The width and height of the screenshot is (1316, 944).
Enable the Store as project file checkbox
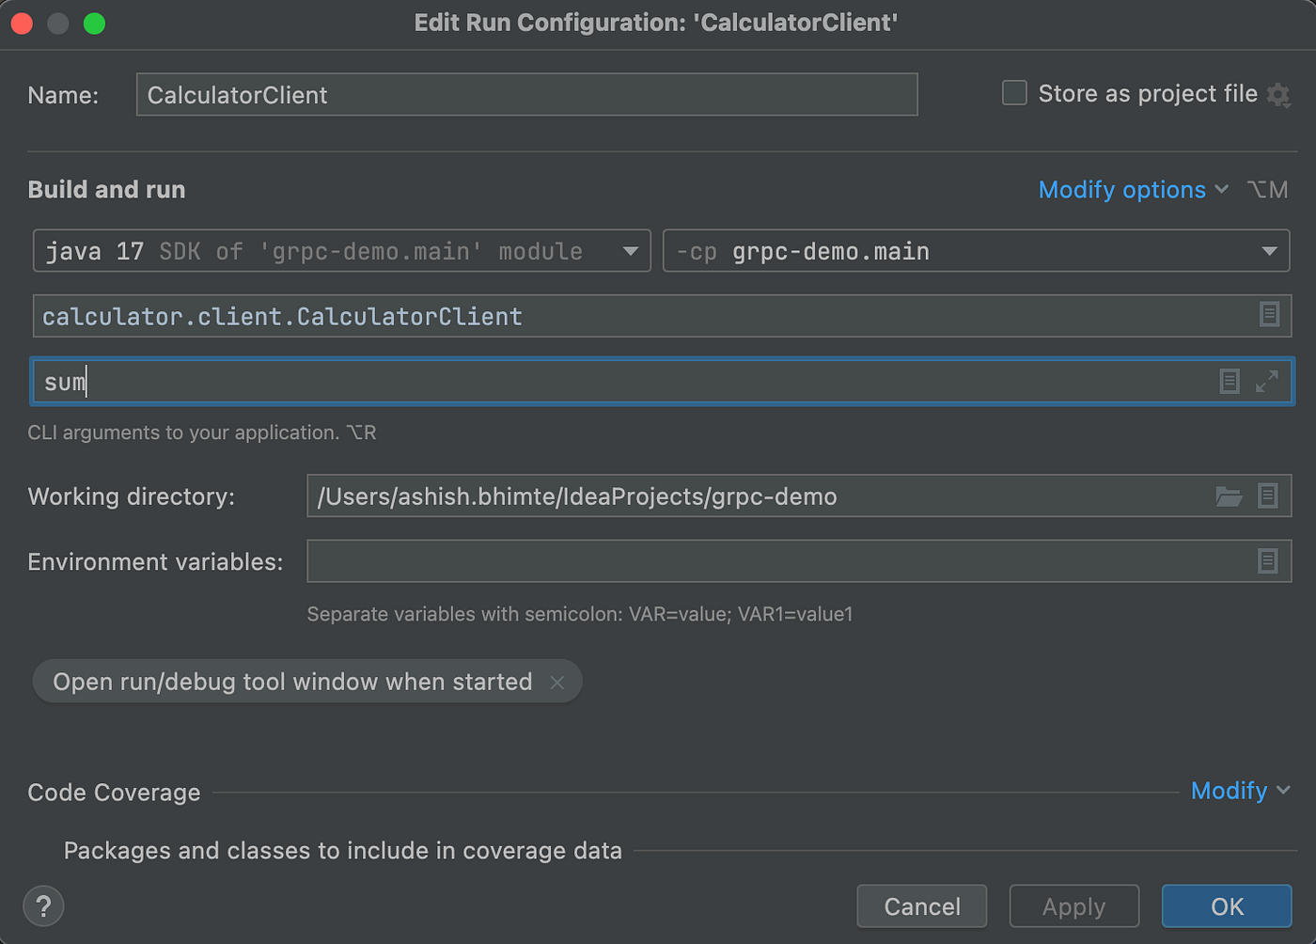point(1014,93)
